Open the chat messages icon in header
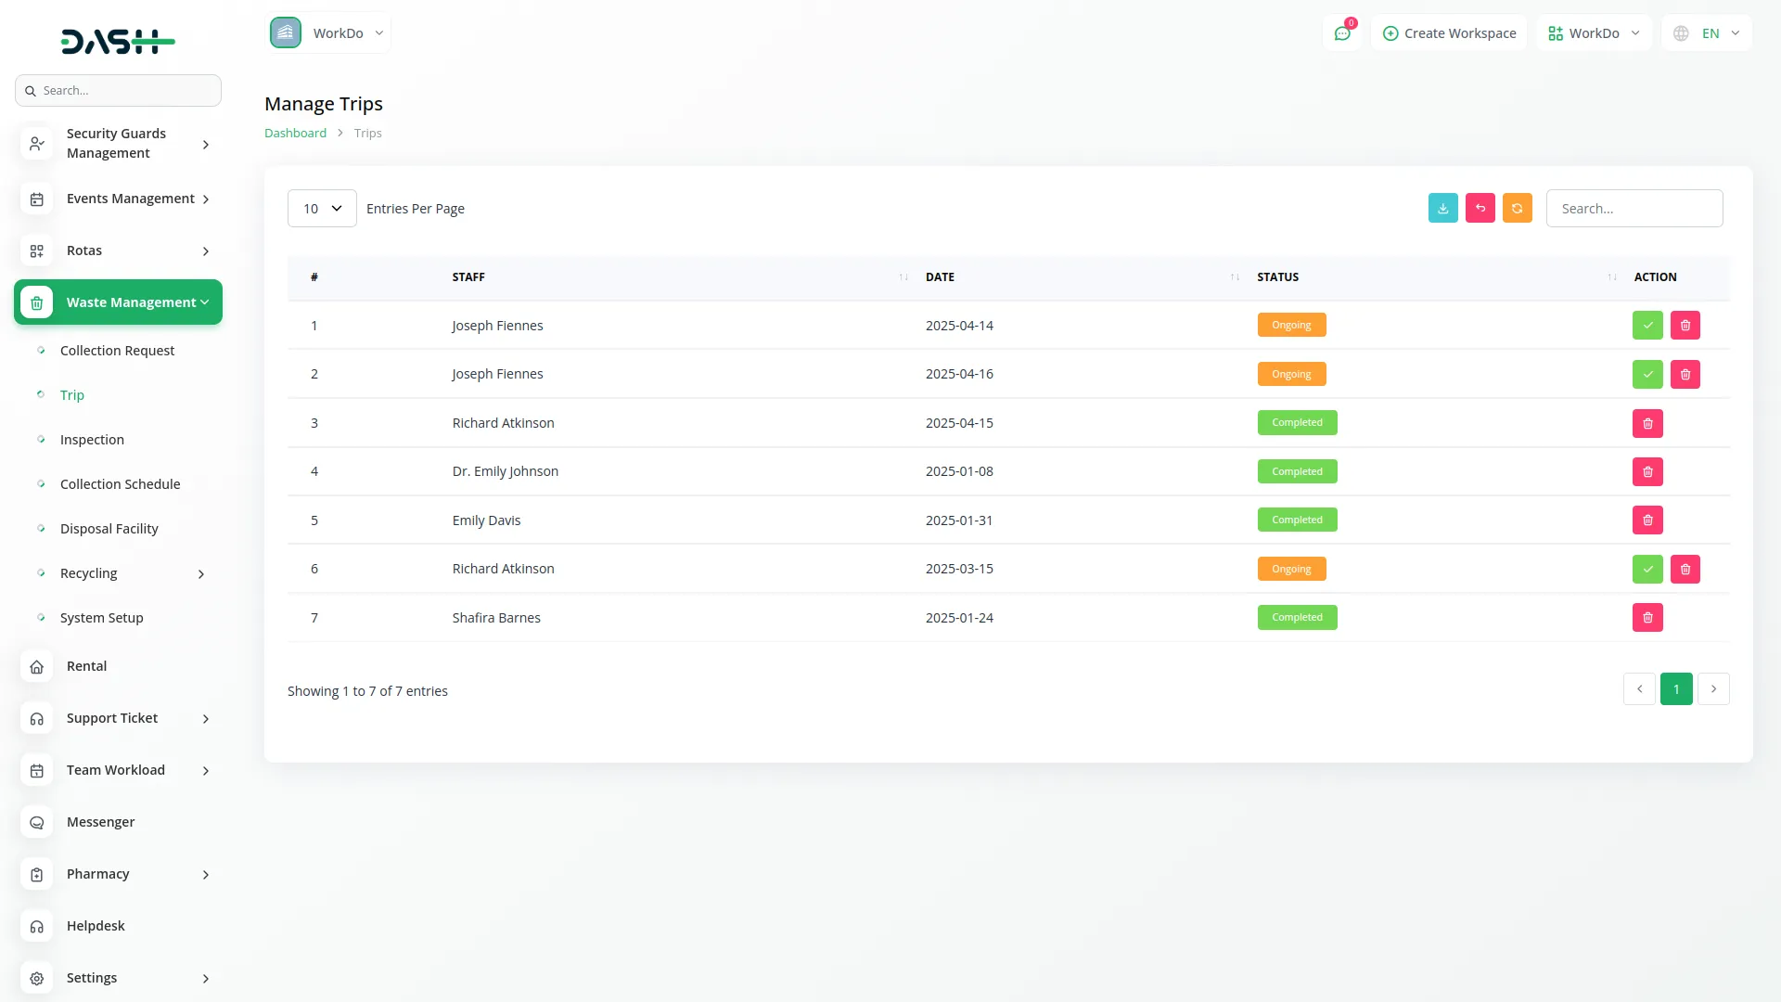Image resolution: width=1781 pixels, height=1002 pixels. pyautogui.click(x=1341, y=33)
